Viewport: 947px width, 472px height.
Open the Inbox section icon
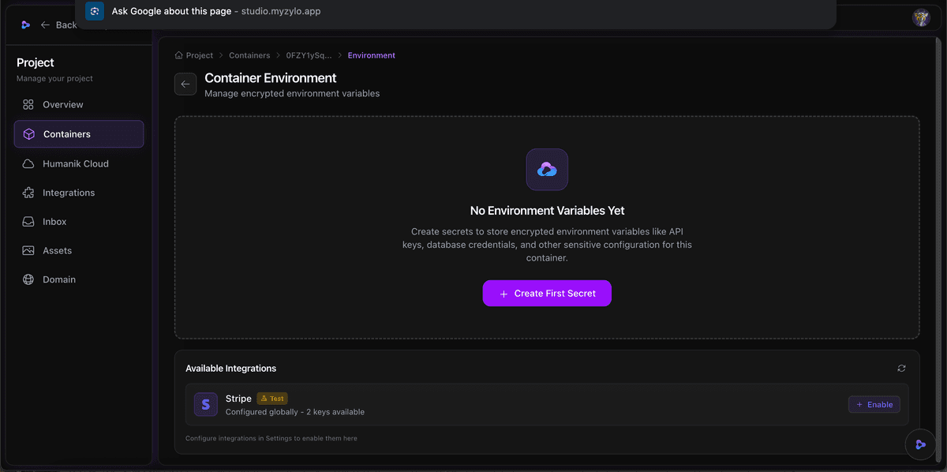[x=28, y=221]
